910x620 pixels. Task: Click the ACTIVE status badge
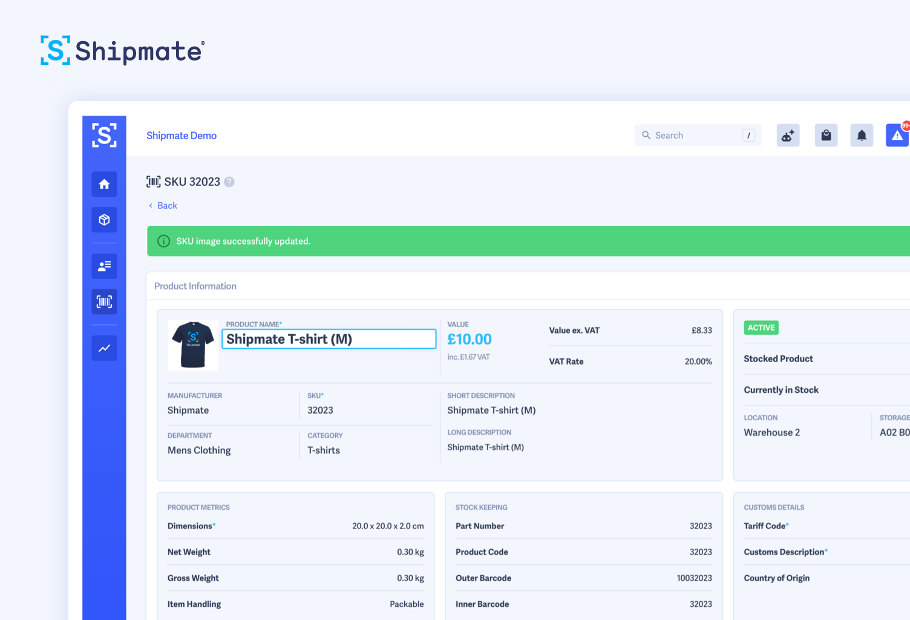click(761, 328)
